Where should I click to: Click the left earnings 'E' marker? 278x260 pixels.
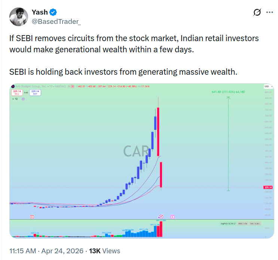point(32,217)
